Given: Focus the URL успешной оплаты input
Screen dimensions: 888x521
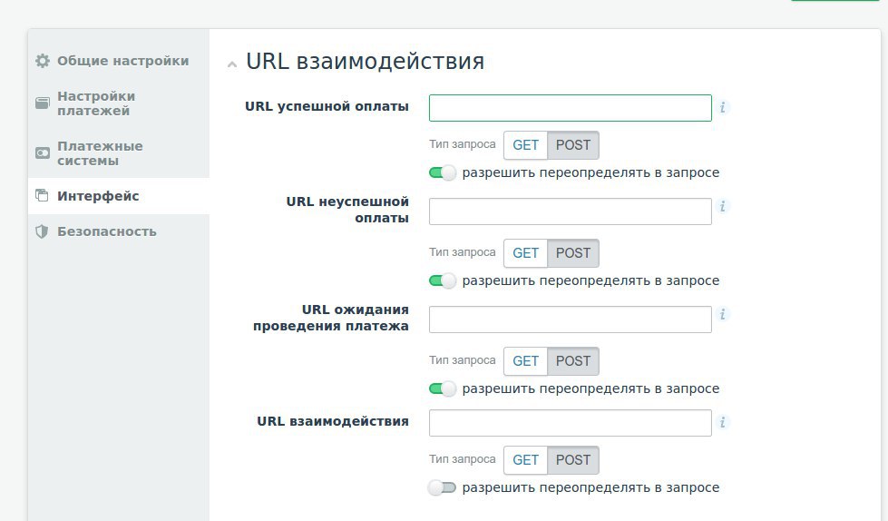Looking at the screenshot, I should point(571,108).
